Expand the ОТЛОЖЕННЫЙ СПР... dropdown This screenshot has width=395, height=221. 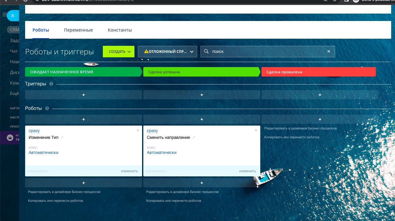click(167, 51)
